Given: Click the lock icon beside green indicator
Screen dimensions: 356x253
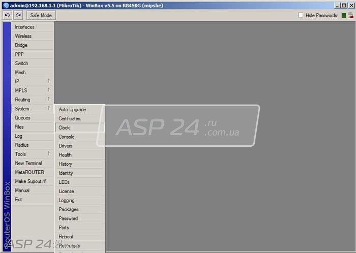Looking at the screenshot, I should click(350, 15).
